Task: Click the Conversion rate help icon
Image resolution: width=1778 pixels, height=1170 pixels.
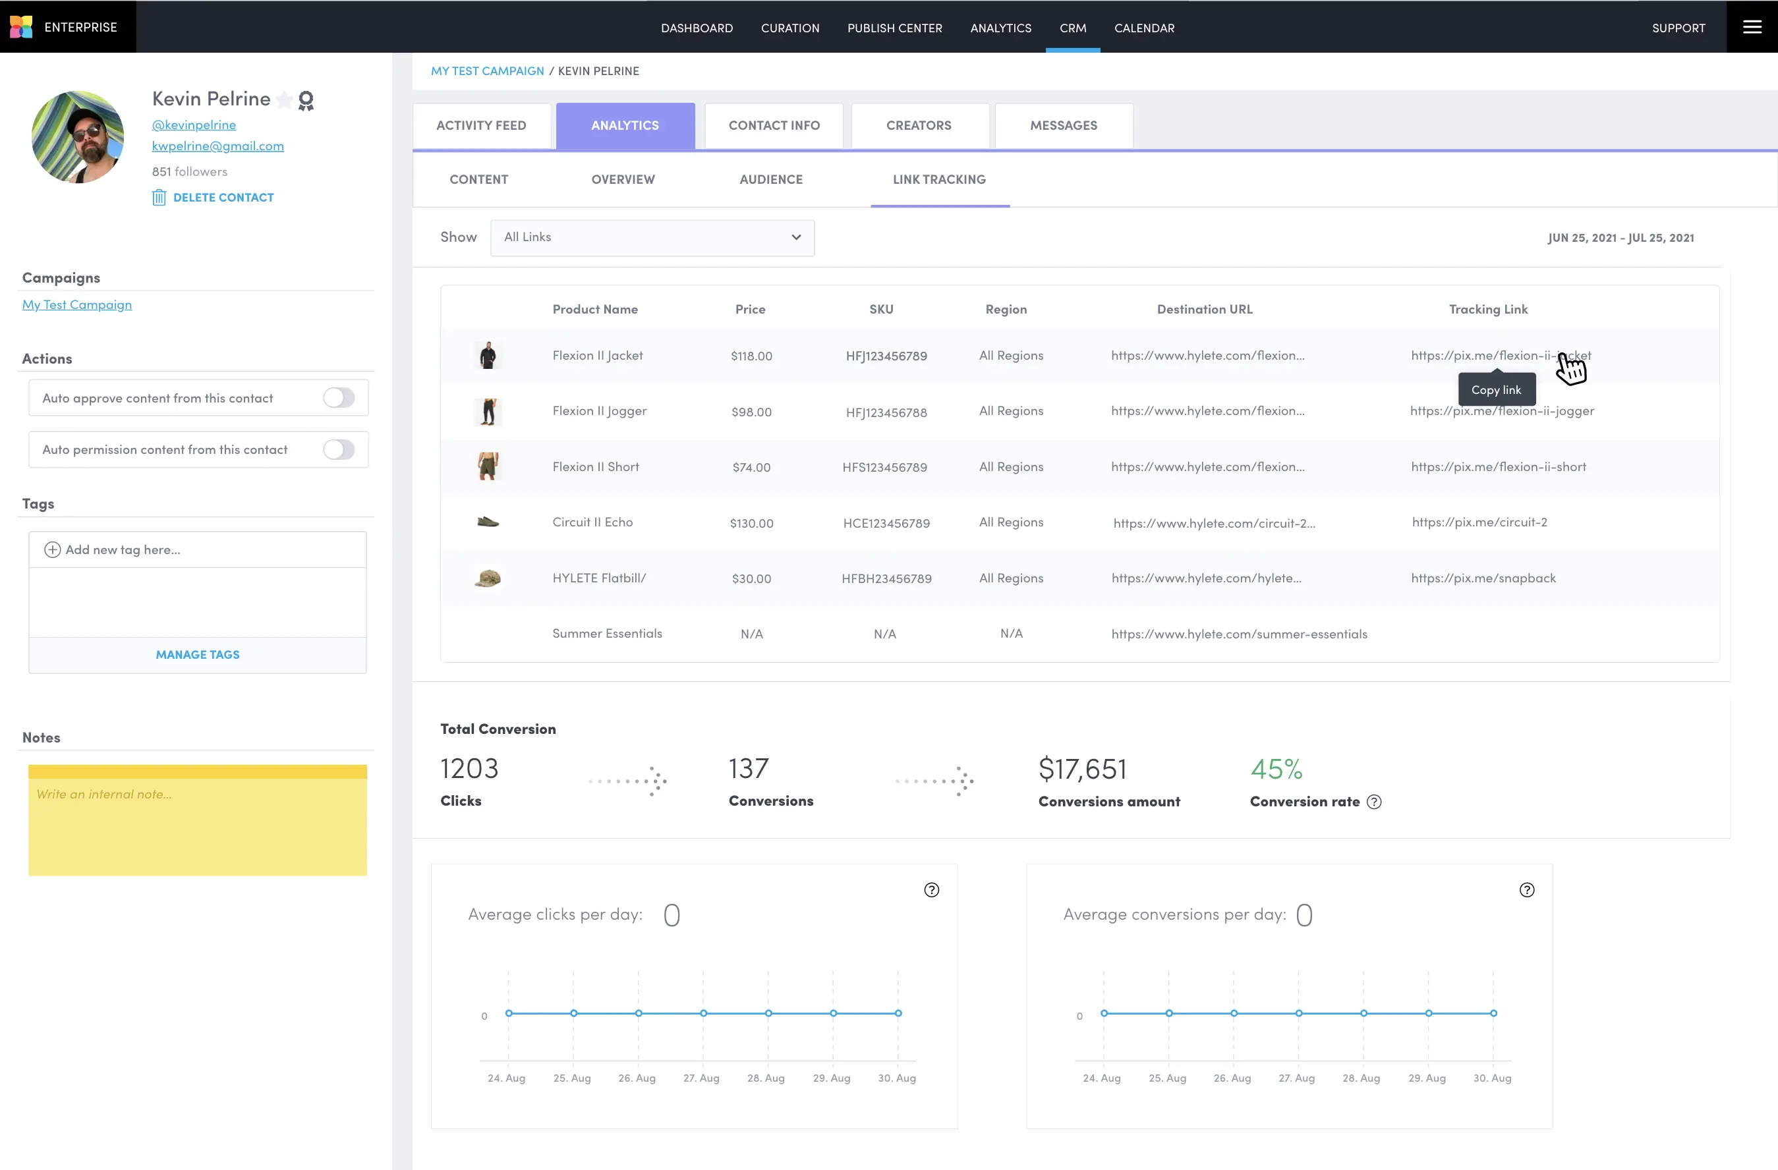Action: [x=1374, y=802]
